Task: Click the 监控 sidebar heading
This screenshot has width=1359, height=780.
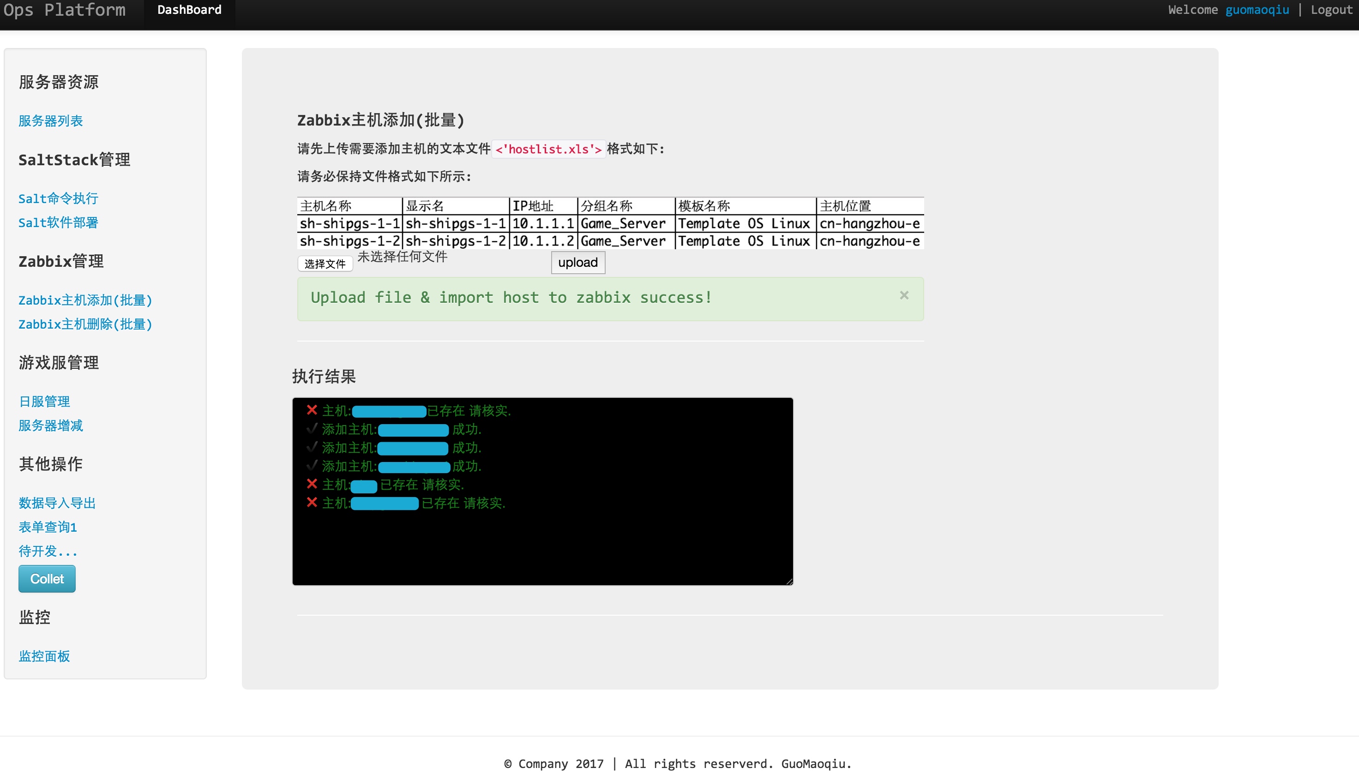Action: pos(35,617)
